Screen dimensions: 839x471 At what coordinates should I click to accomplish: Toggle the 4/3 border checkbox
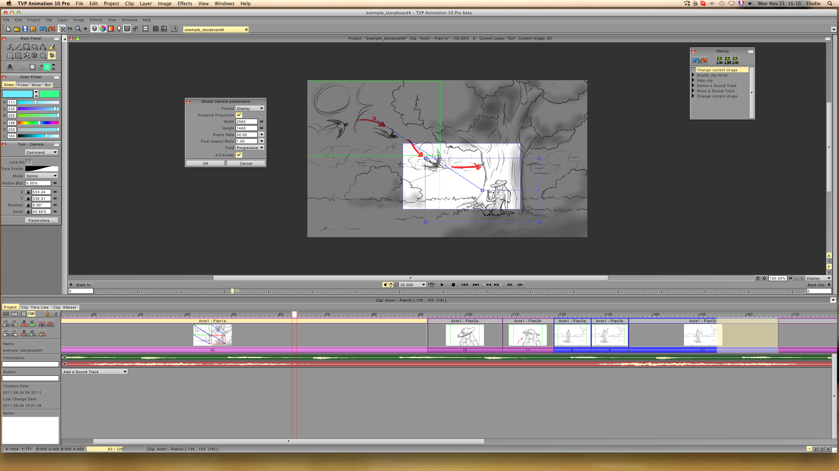[x=239, y=155]
